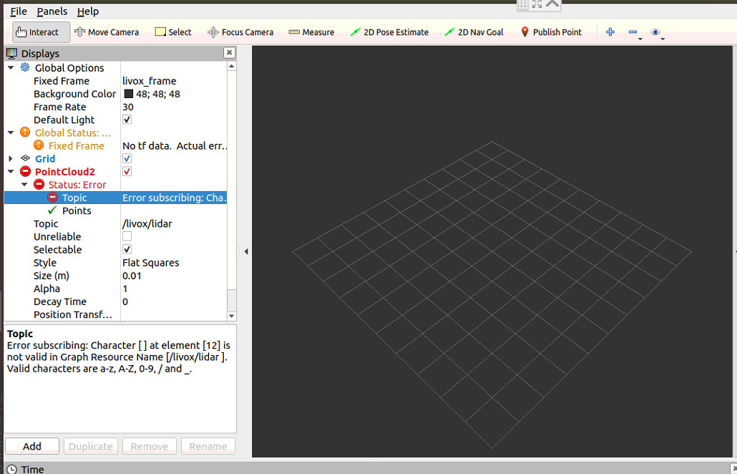Disable the PointCloud2 display checkbox
This screenshot has width=737, height=474.
point(126,171)
